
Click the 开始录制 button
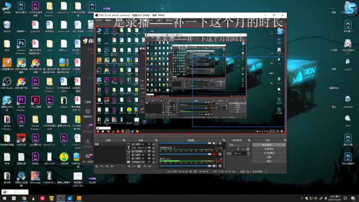point(269,149)
